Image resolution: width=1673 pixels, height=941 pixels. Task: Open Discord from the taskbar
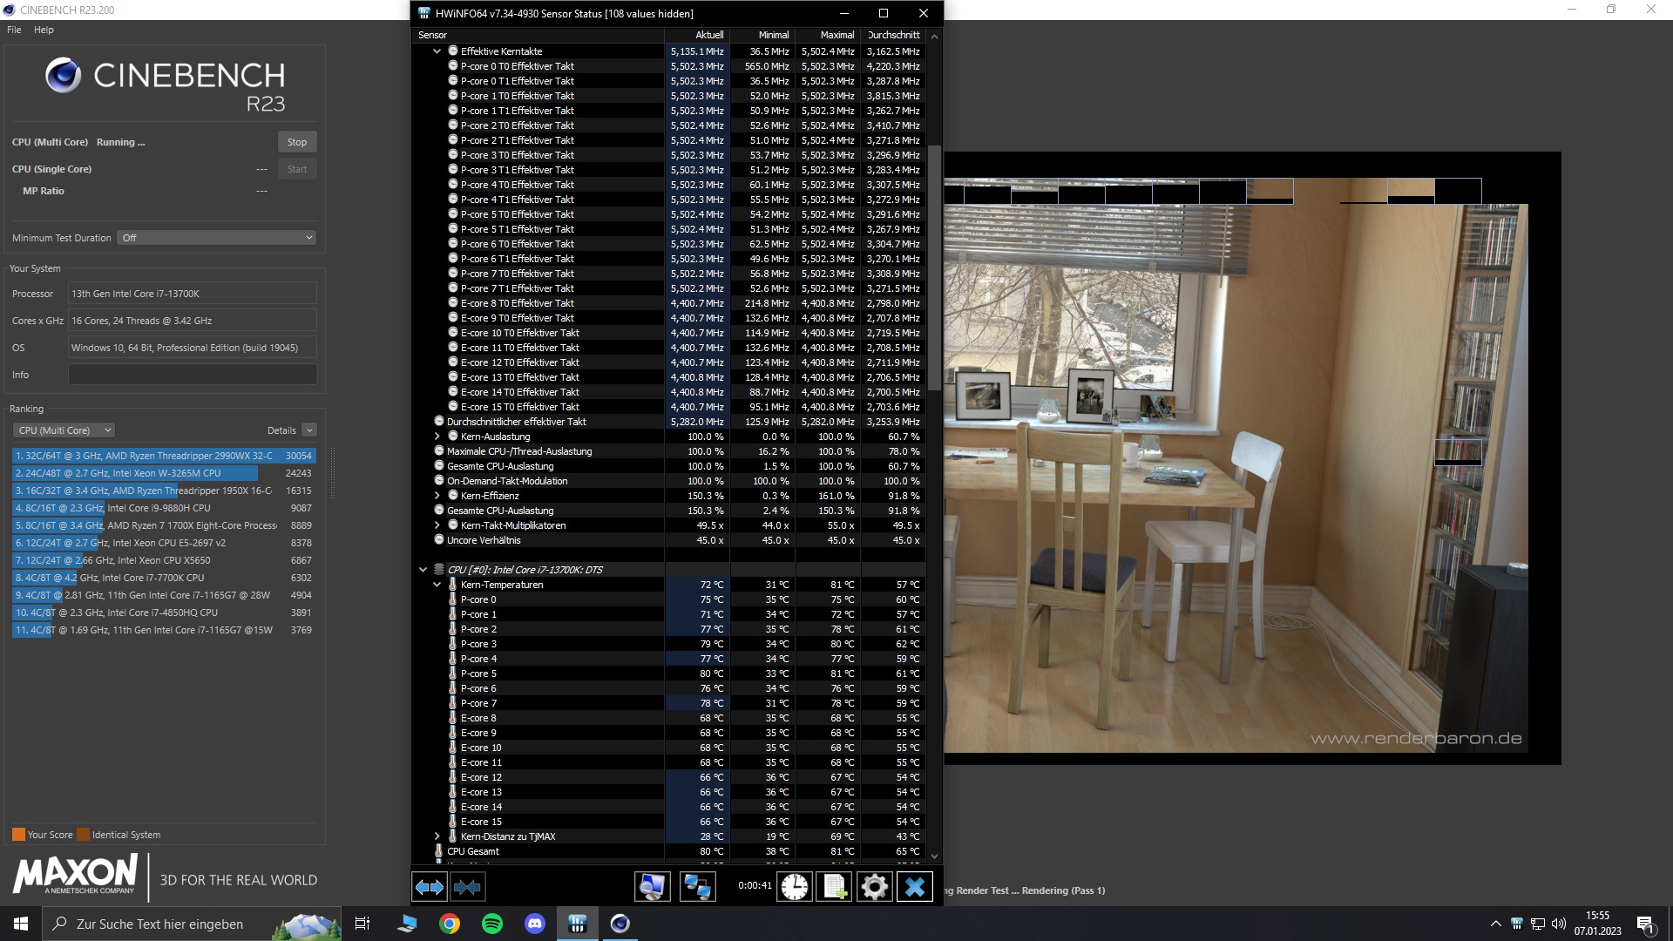coord(535,924)
